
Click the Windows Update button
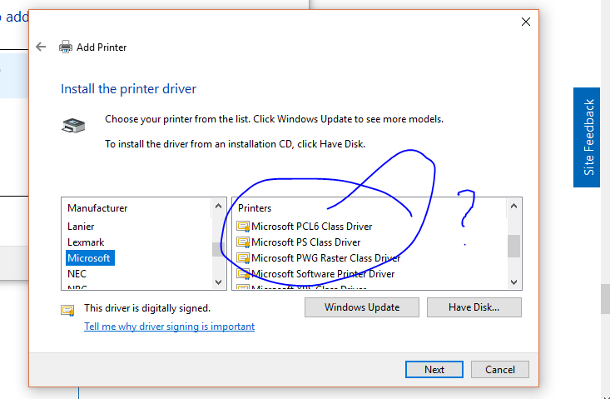362,307
